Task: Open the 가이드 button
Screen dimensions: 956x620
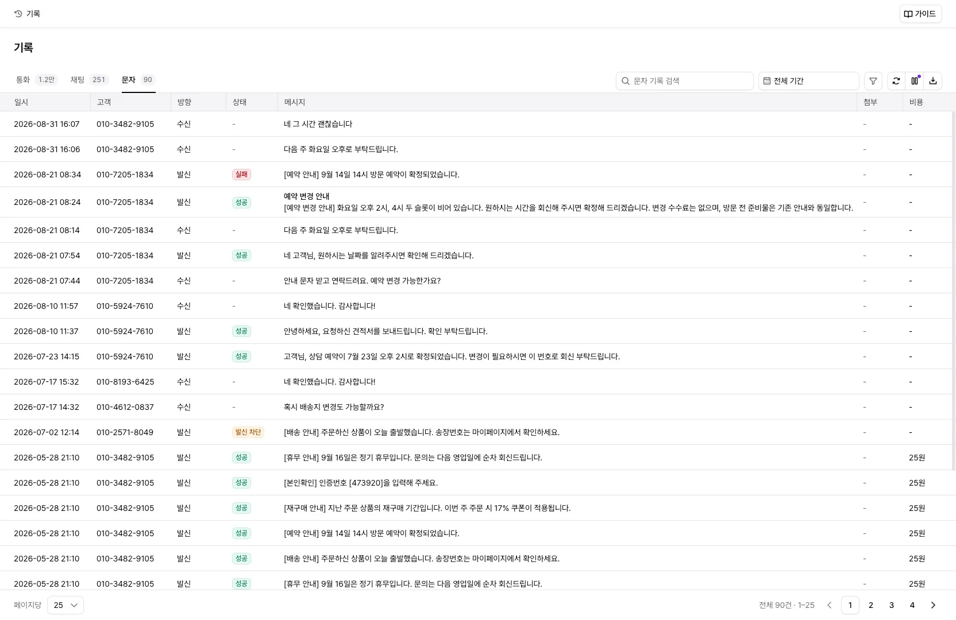Action: [920, 14]
